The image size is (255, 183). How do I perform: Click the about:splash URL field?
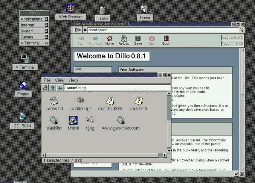tap(163, 30)
